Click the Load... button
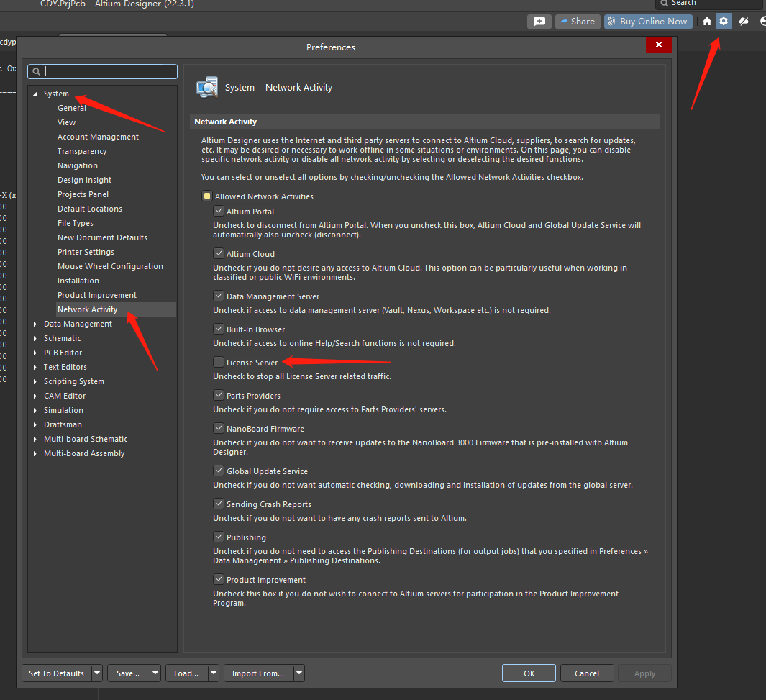Image resolution: width=766 pixels, height=700 pixels. [x=186, y=673]
